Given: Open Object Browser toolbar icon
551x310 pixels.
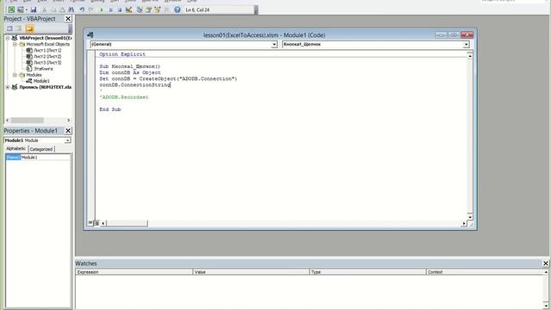Looking at the screenshot, I should 158,9.
